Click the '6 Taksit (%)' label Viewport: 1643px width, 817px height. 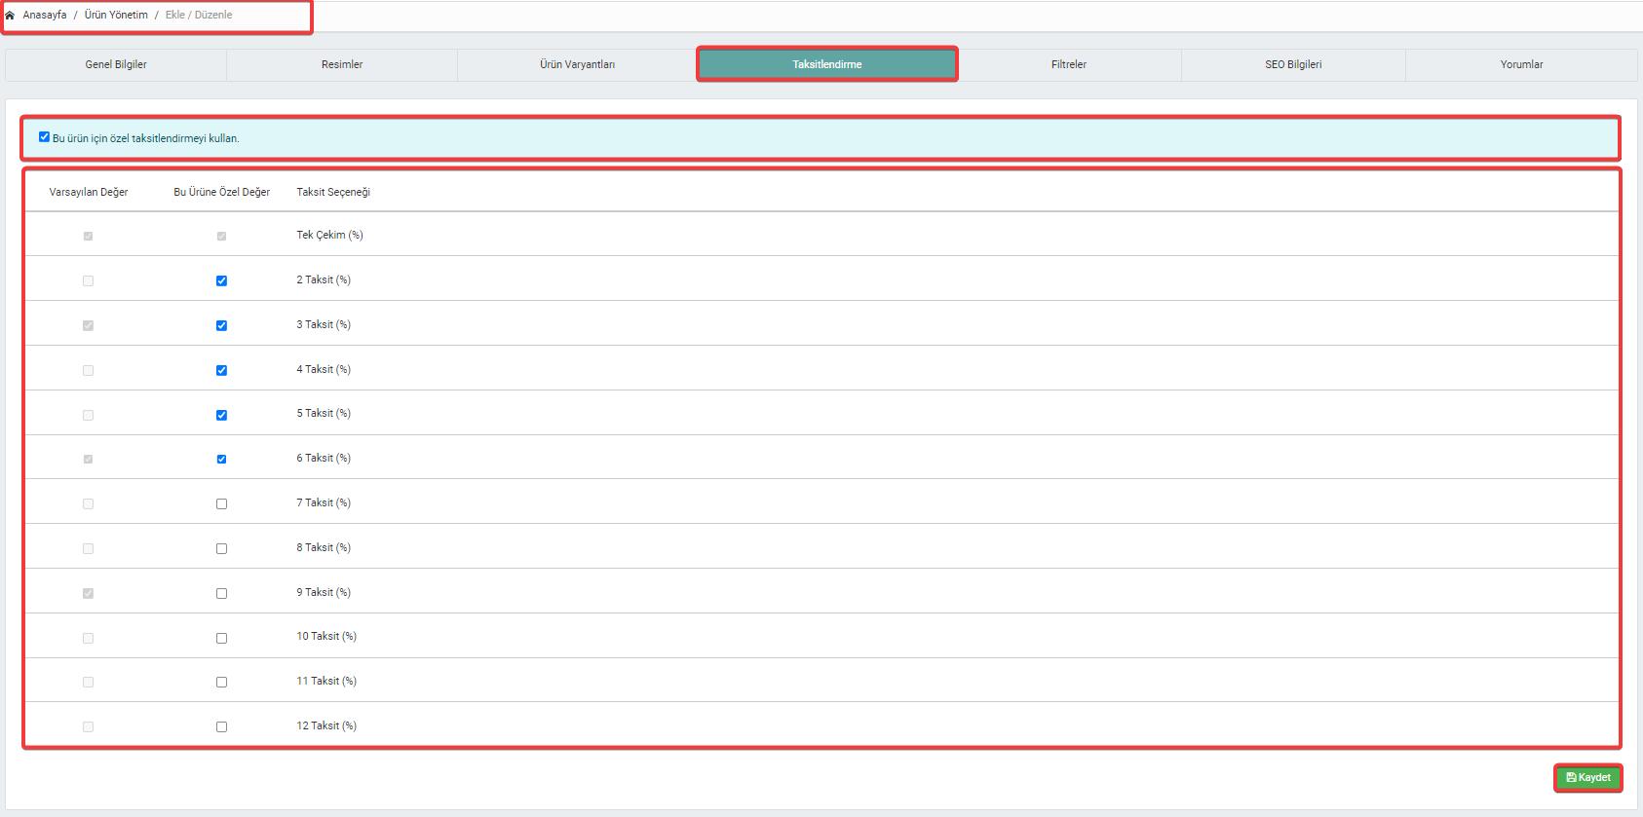pos(324,458)
